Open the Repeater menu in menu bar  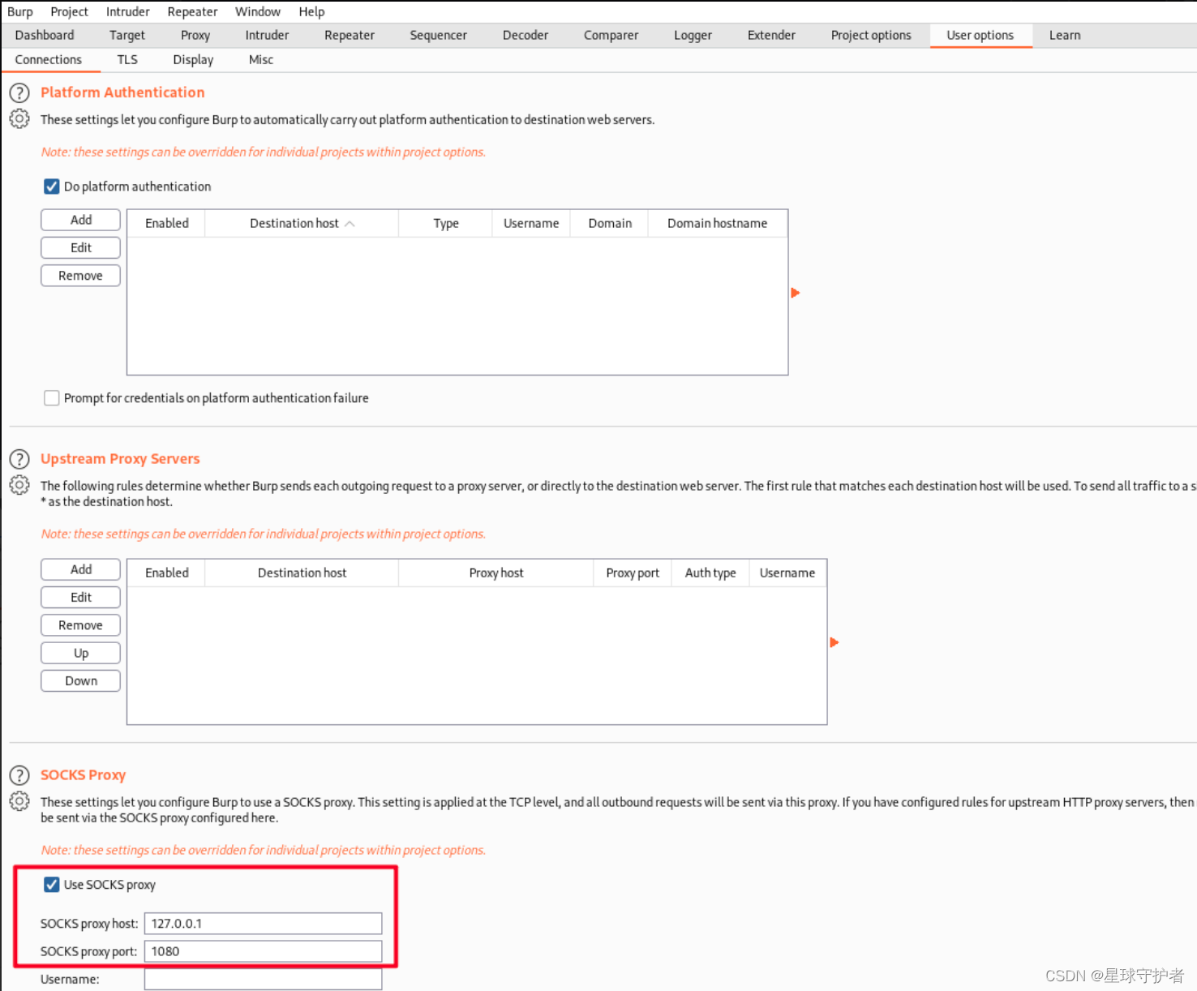(192, 12)
